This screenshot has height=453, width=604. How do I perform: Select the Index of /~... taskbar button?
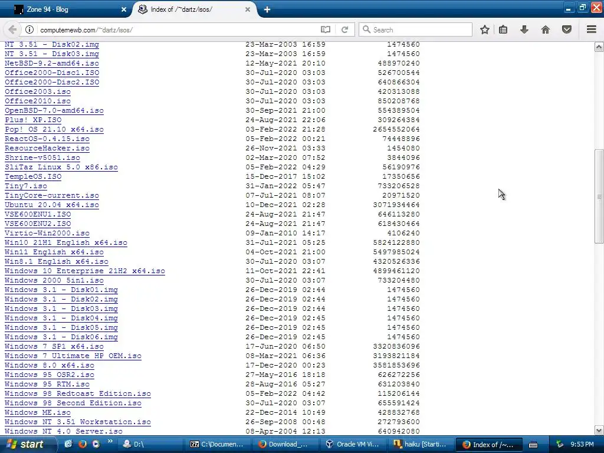coord(489,444)
